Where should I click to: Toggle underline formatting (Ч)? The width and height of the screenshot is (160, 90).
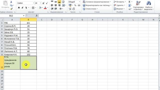(26, 8)
